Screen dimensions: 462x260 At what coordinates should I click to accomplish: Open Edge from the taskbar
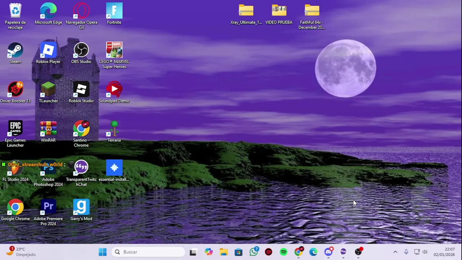(313, 252)
